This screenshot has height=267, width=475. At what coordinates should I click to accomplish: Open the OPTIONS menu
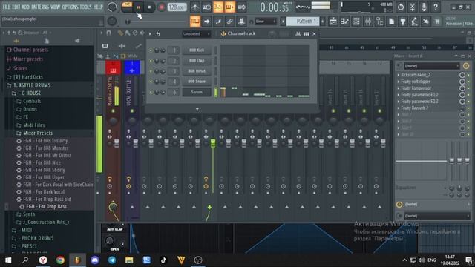[x=70, y=7]
